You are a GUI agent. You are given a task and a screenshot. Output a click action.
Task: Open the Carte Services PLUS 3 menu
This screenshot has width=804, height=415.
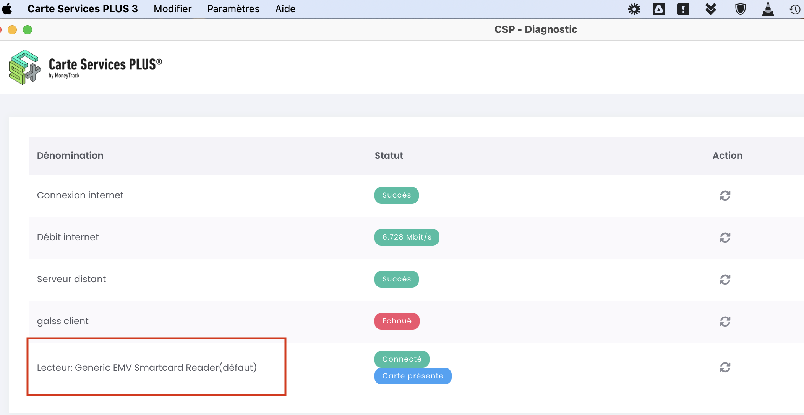click(83, 9)
